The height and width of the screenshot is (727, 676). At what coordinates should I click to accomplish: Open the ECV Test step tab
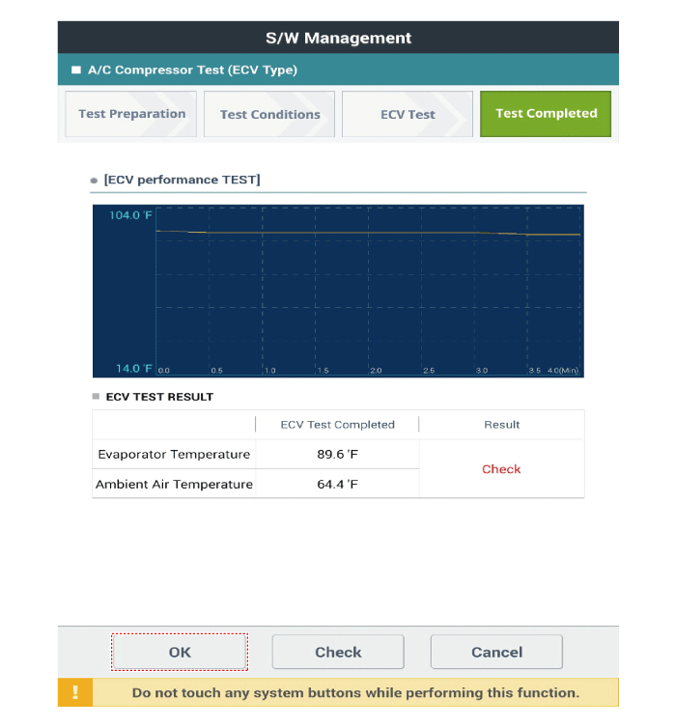(x=408, y=114)
